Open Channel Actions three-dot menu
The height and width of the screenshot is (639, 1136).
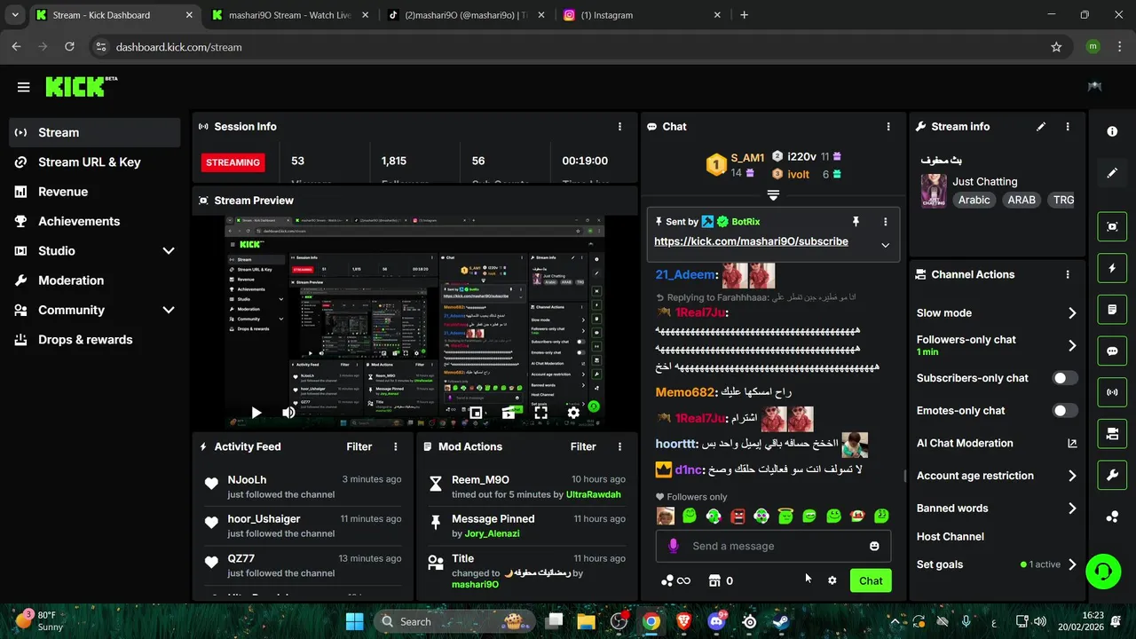pos(1068,275)
